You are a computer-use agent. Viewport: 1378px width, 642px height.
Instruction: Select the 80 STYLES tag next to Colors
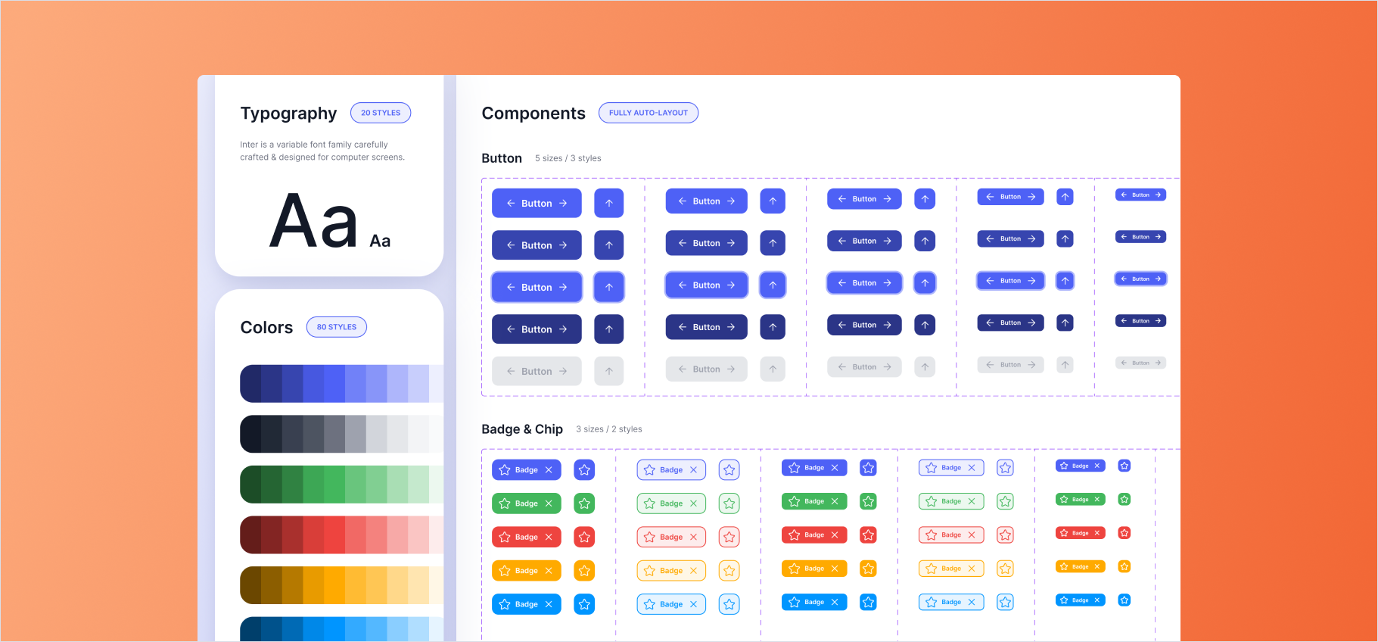337,327
